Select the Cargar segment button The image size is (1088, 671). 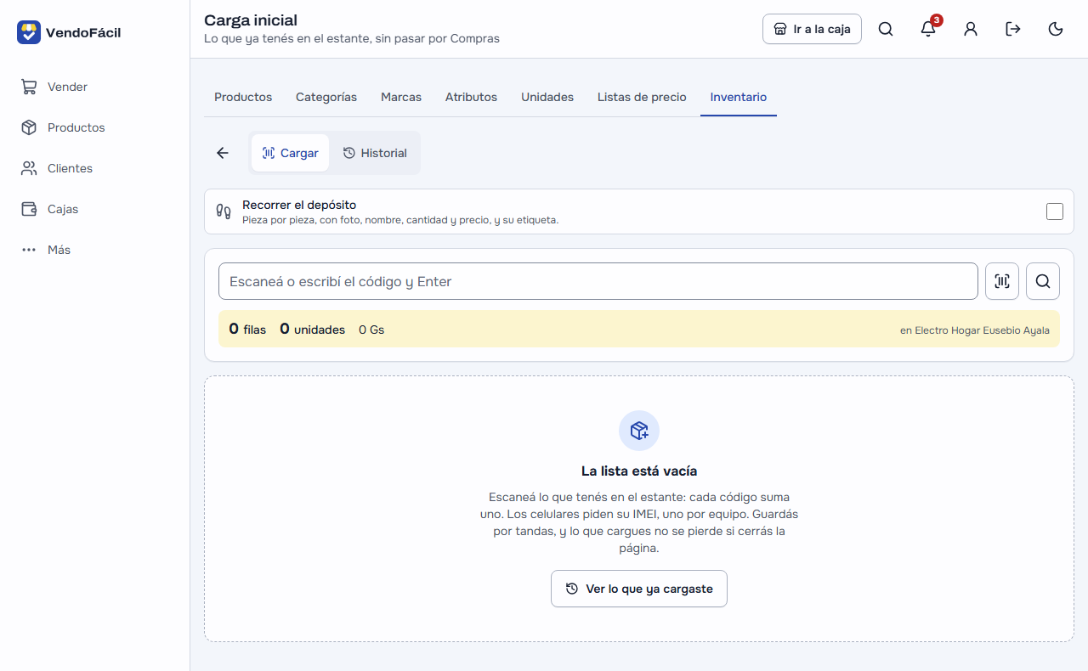(x=290, y=153)
